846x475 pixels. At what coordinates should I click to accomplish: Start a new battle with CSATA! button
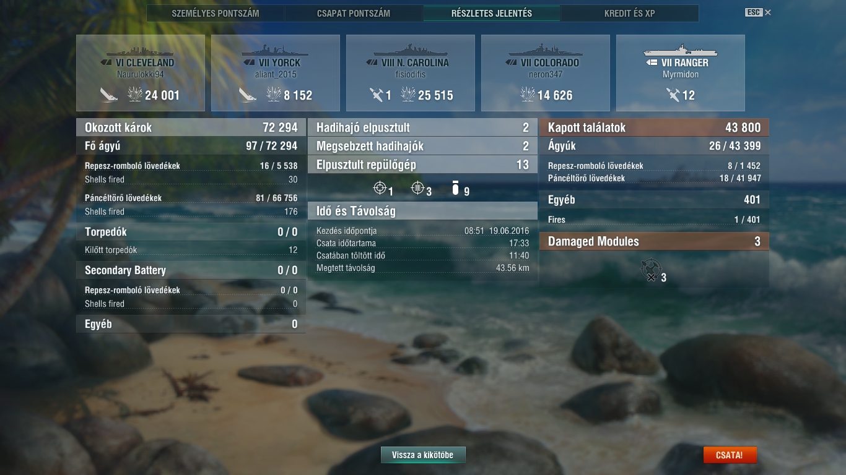tap(731, 455)
